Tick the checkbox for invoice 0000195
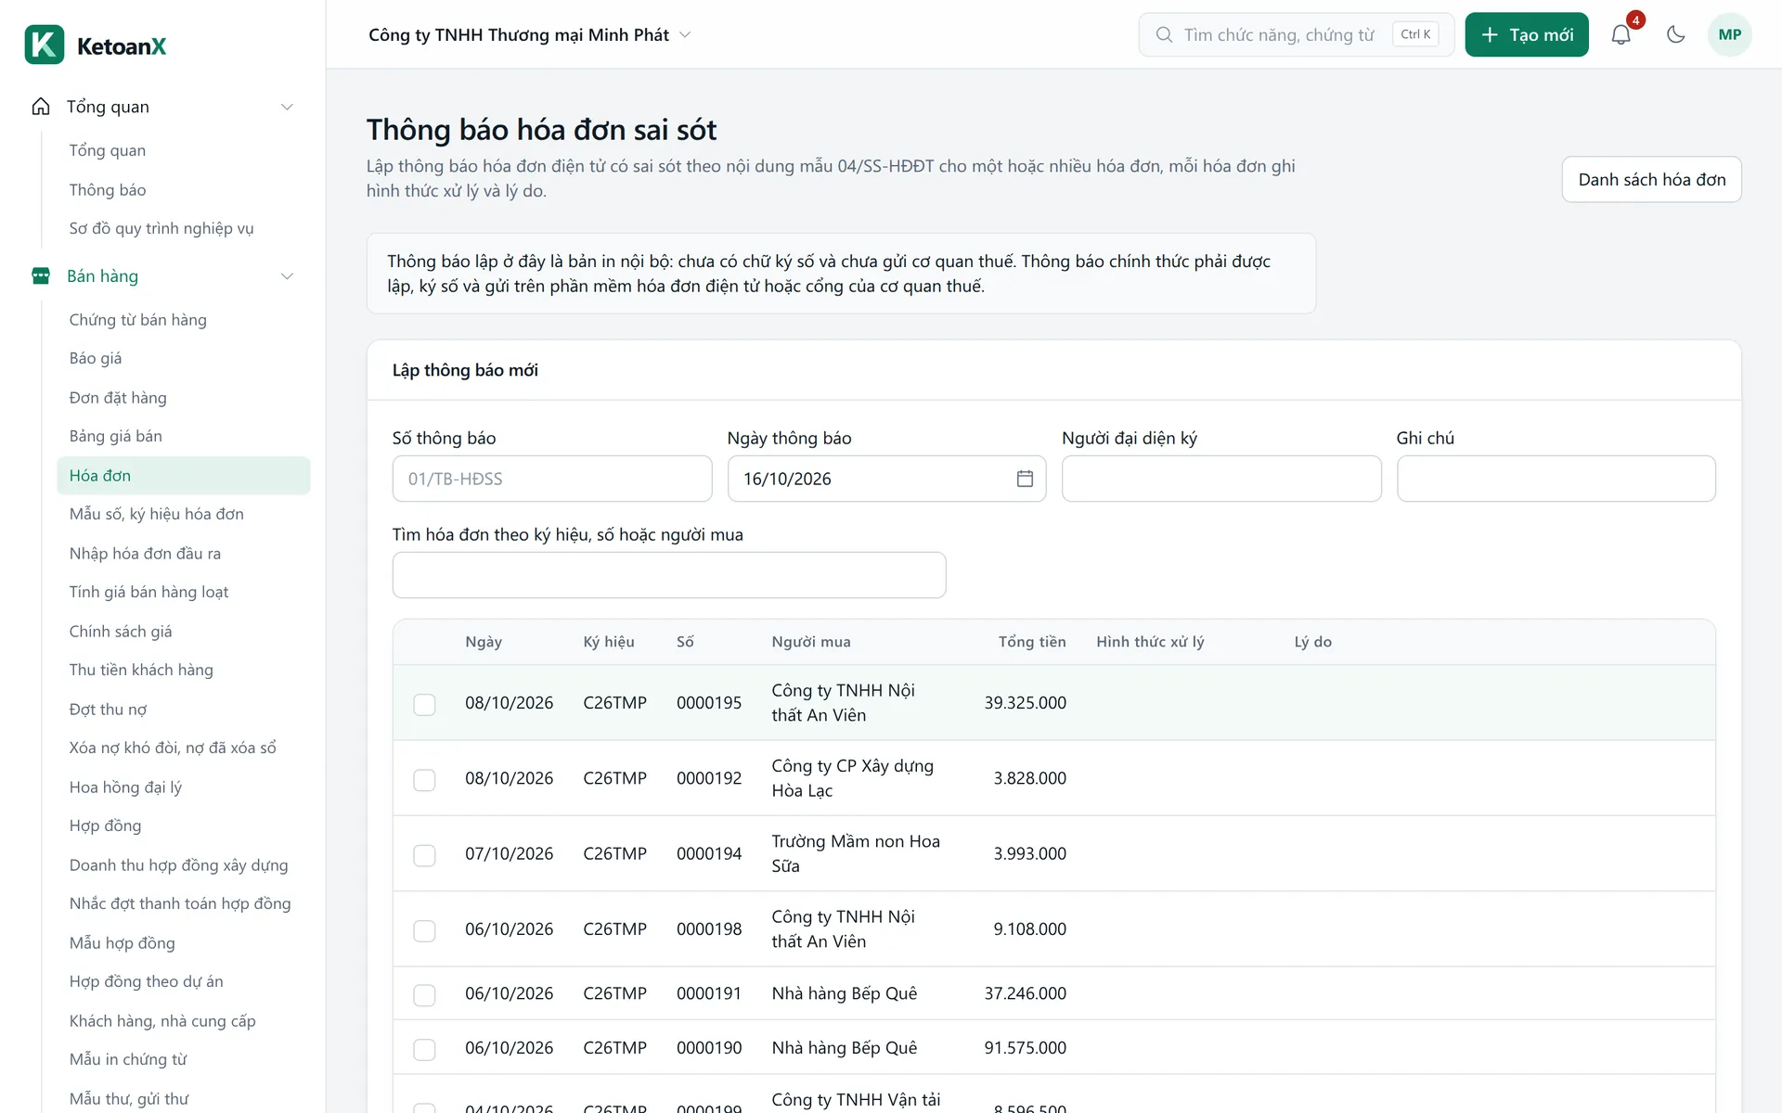 coord(424,704)
